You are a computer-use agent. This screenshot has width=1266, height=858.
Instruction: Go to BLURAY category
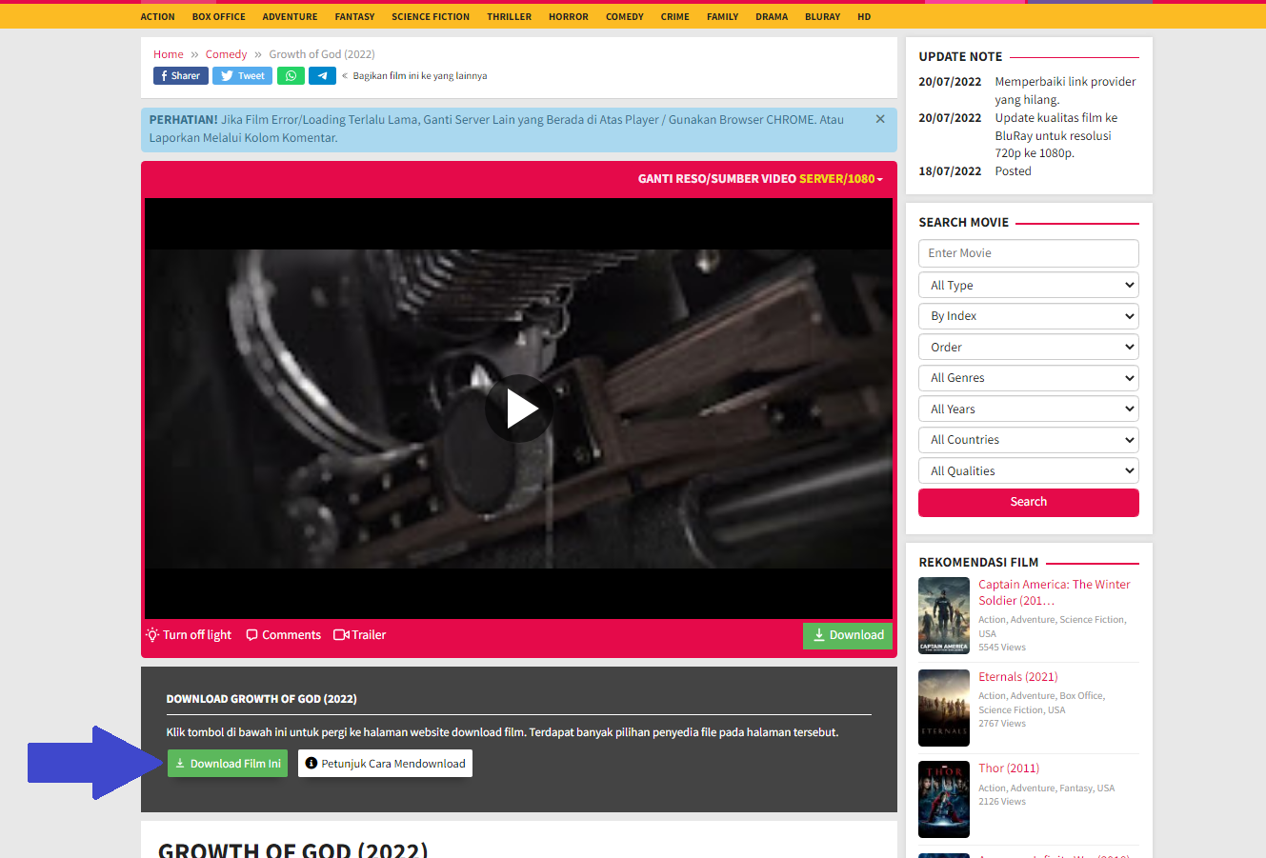pyautogui.click(x=823, y=17)
